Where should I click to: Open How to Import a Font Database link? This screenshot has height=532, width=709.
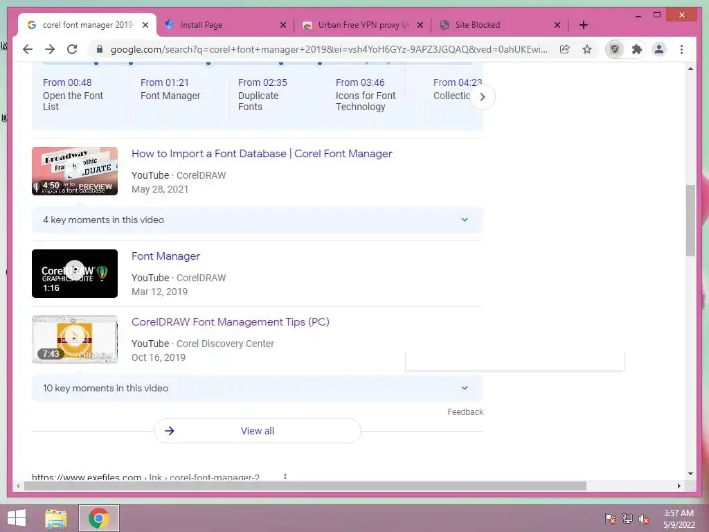262,153
